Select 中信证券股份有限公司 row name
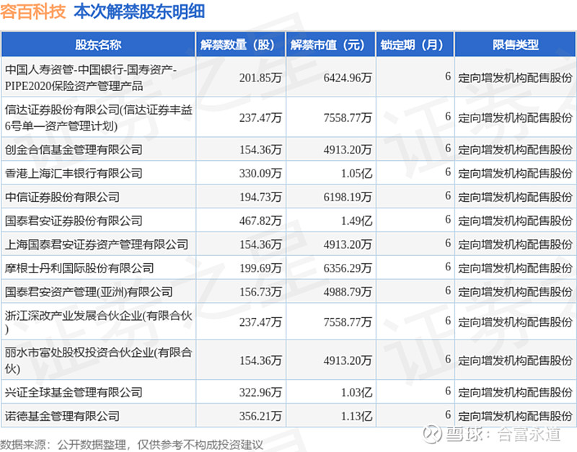The width and height of the screenshot is (577, 452). pyautogui.click(x=62, y=197)
